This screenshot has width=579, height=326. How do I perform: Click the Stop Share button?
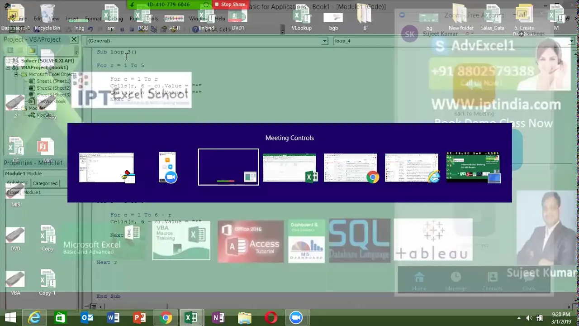point(230,5)
